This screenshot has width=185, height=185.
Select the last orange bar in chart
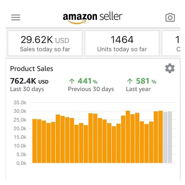pos(161,137)
